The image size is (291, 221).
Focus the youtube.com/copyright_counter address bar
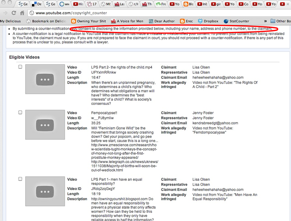pyautogui.click(x=160, y=13)
